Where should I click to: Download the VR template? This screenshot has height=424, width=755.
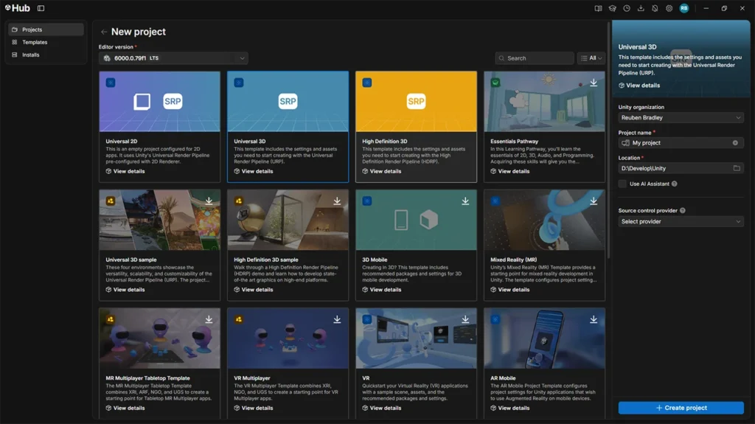(x=465, y=319)
